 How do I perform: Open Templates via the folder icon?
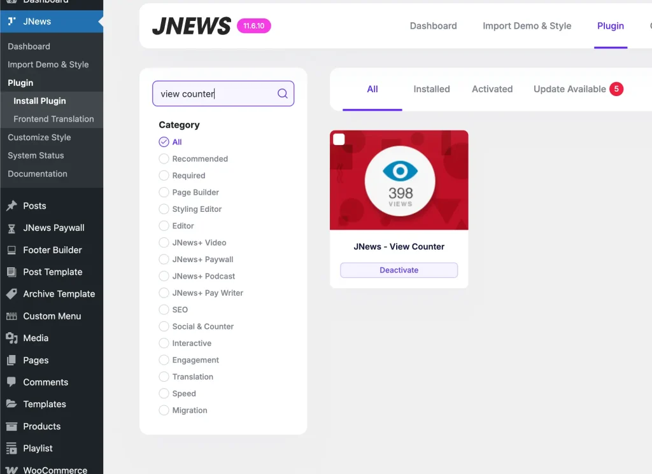click(x=11, y=404)
